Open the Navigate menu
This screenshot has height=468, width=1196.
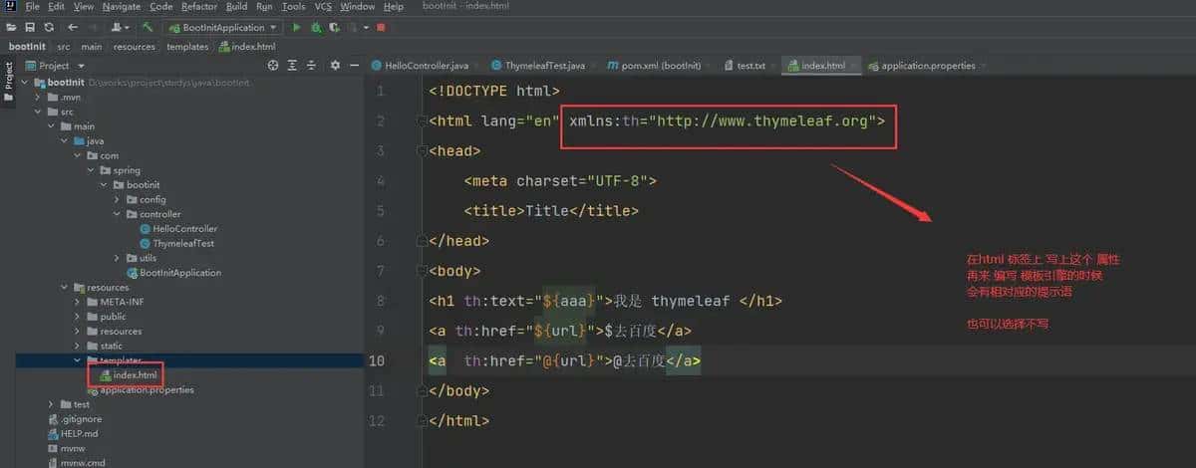pos(122,7)
